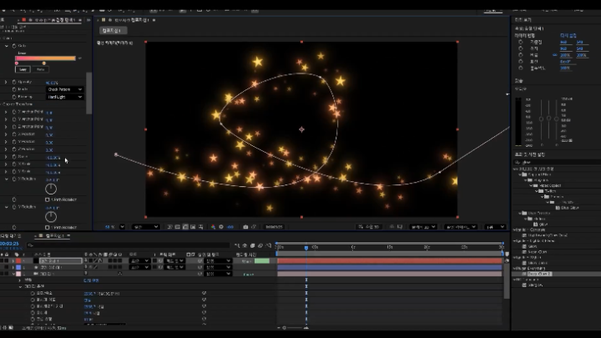Toggle stopwatch for 기준점 in properties panel
The image size is (601, 338).
521,43
